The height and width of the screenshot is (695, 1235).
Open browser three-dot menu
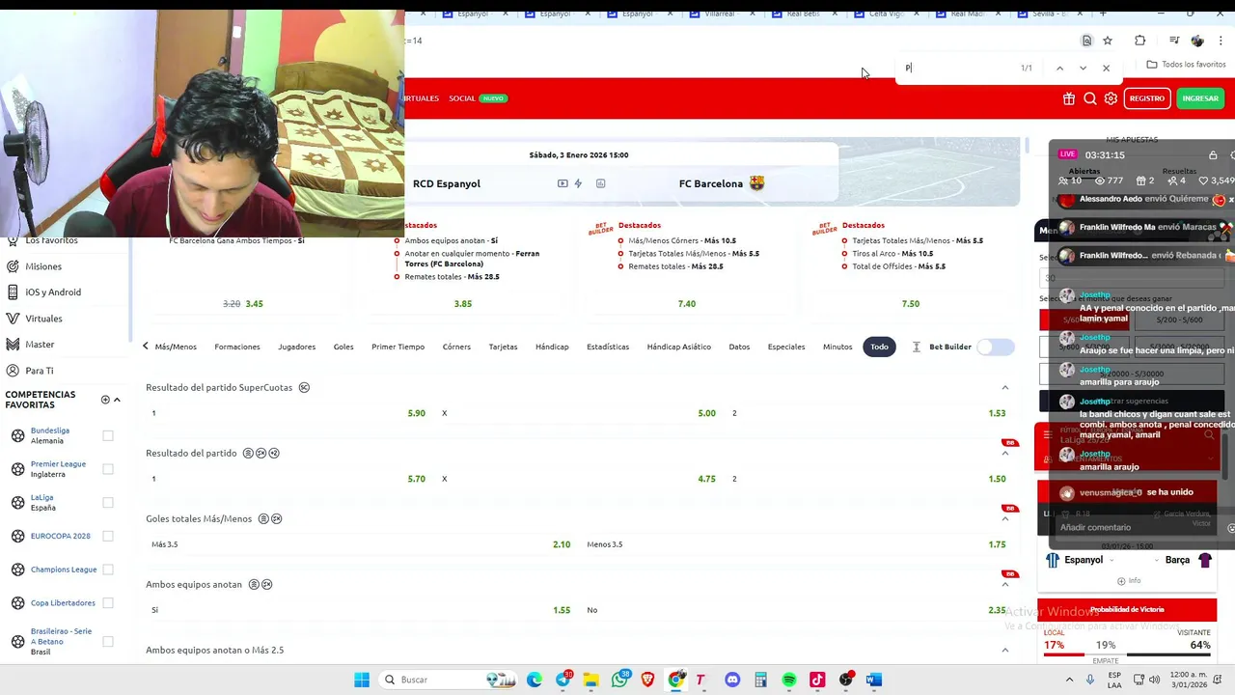click(x=1221, y=41)
